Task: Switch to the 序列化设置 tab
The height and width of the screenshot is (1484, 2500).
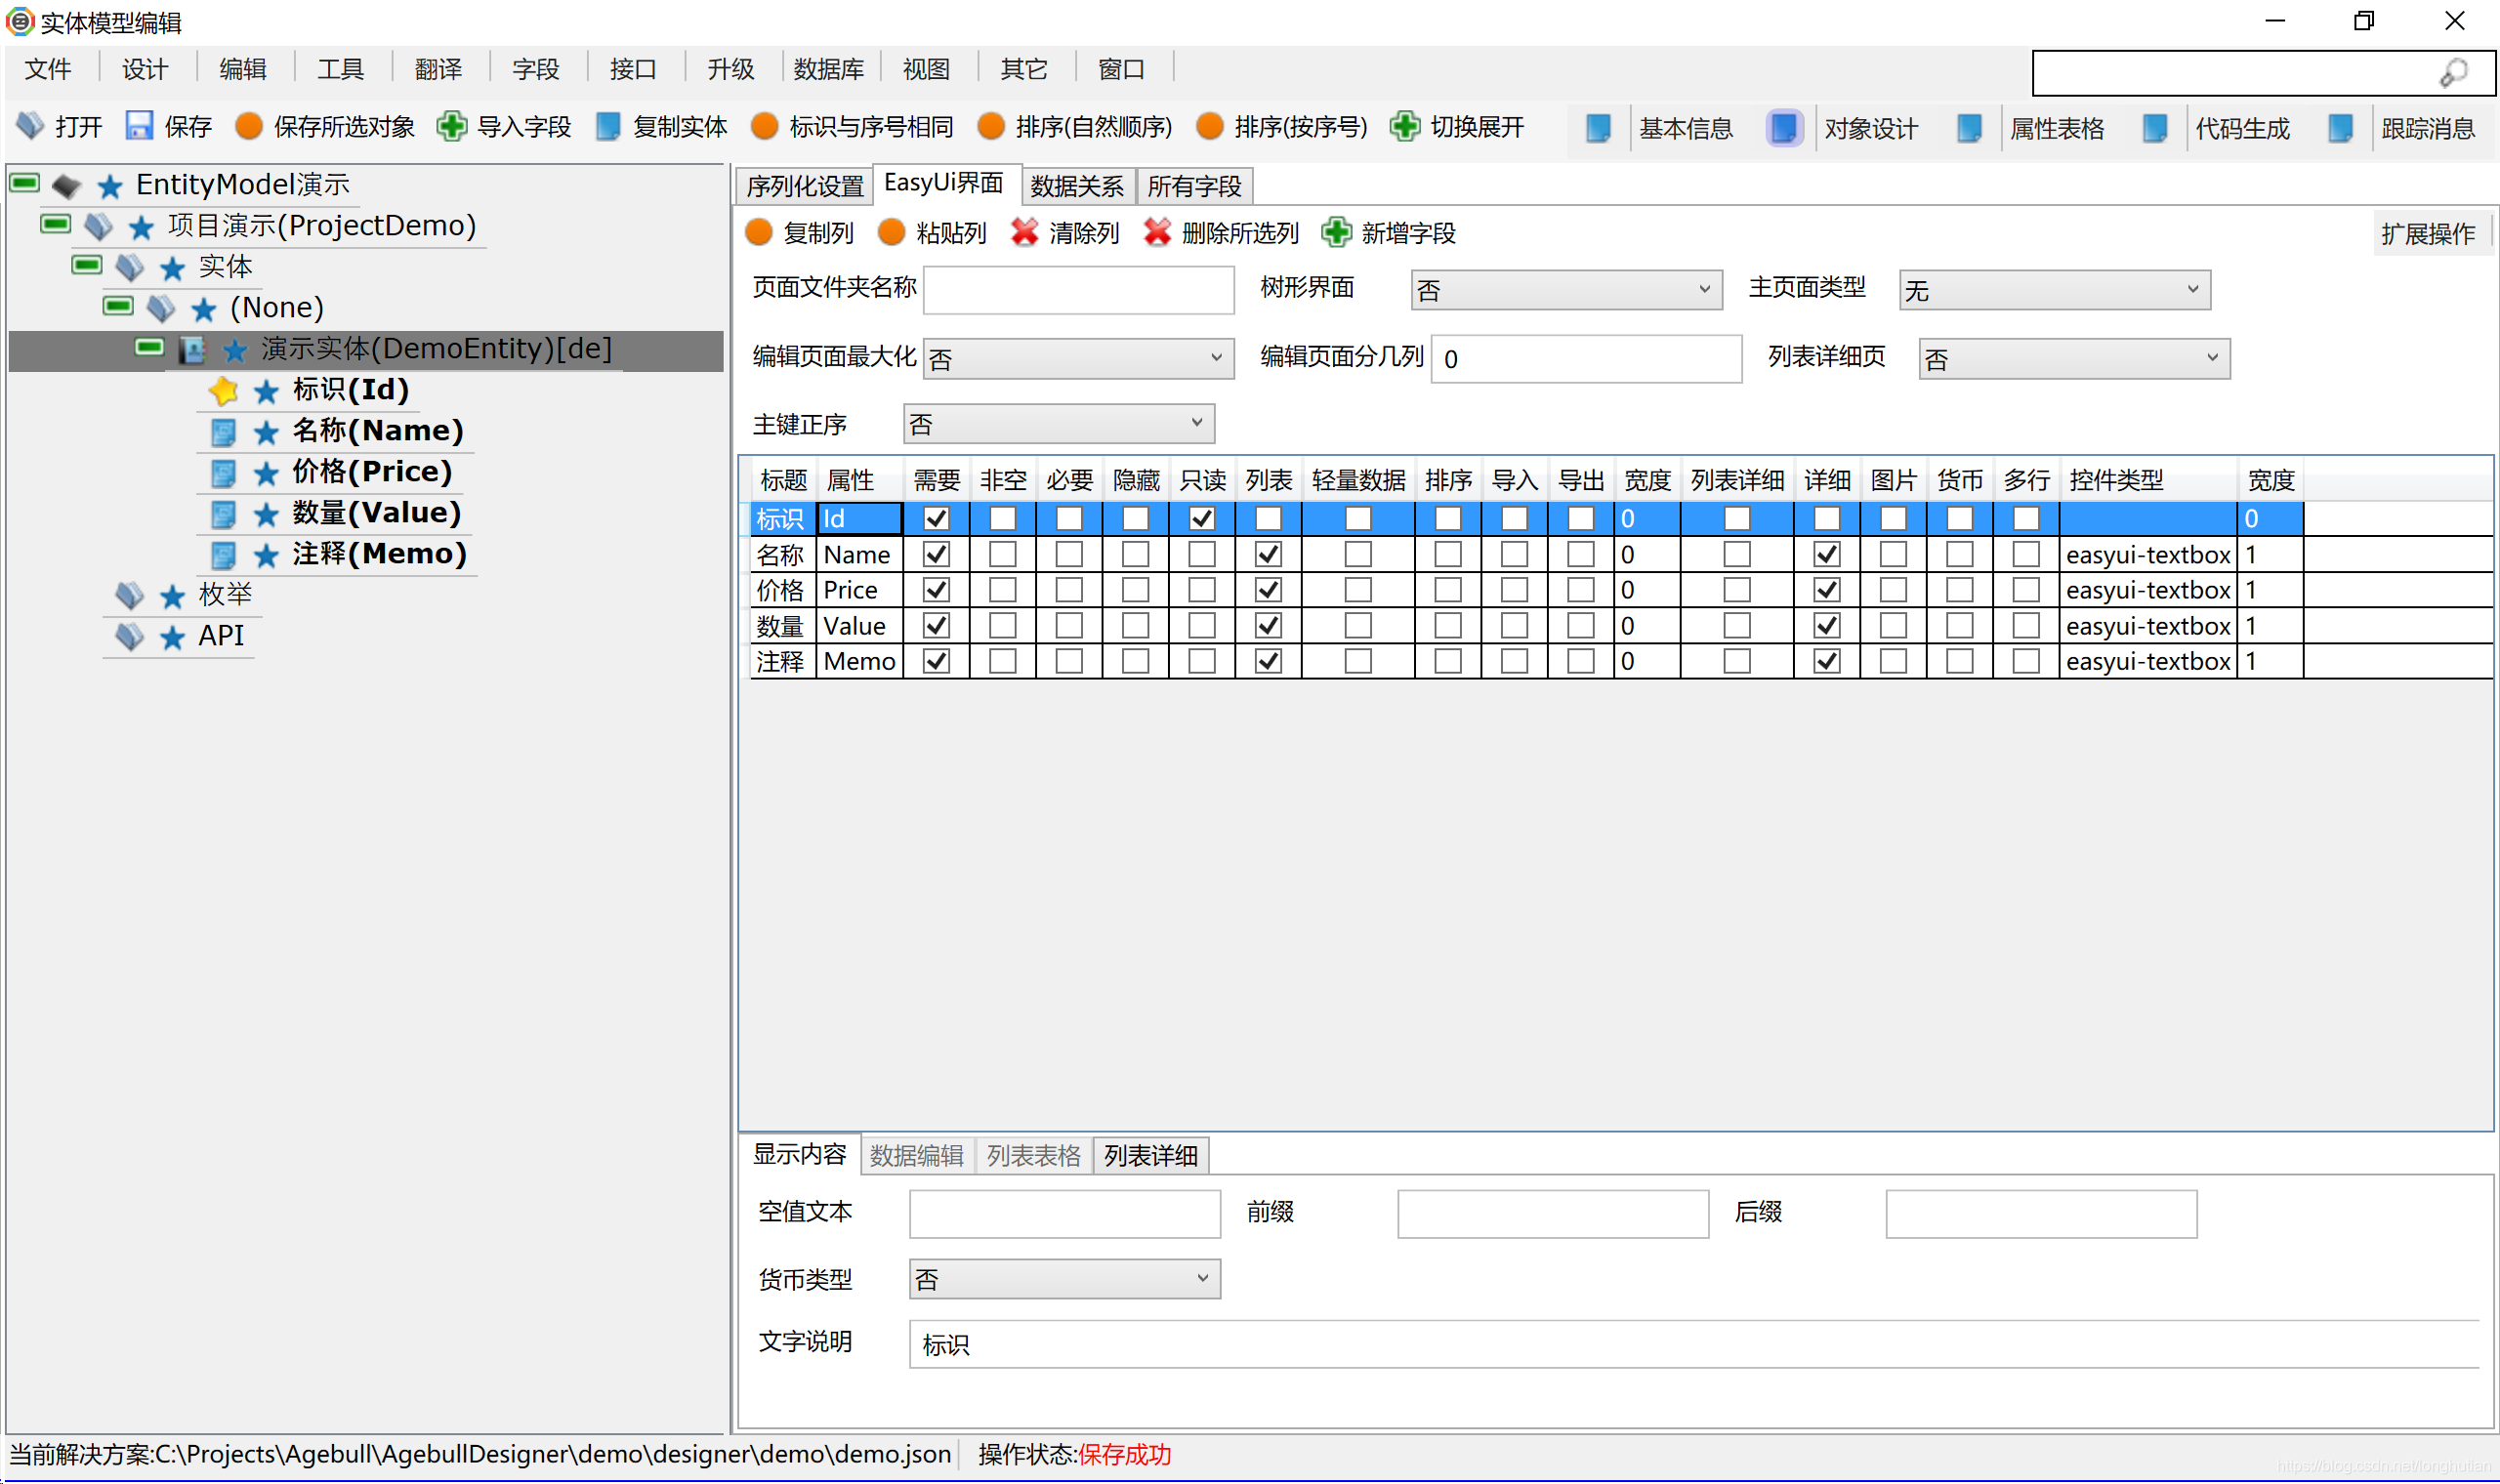Action: (805, 186)
